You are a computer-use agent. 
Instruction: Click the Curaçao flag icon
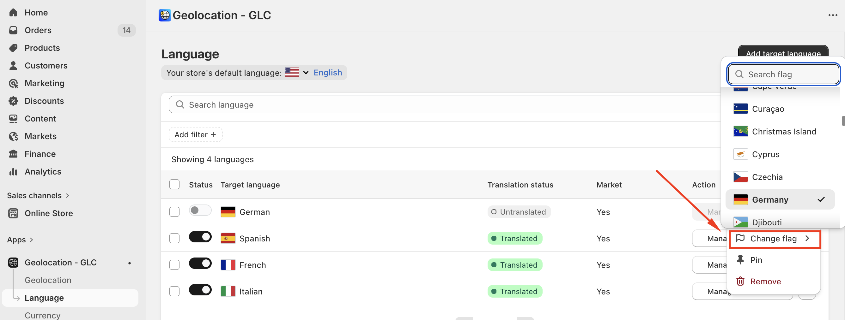pos(740,109)
